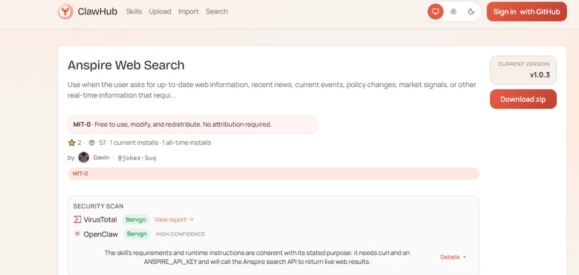Select the system theme monitor icon
Screen dimensions: 579x275
(x=435, y=11)
